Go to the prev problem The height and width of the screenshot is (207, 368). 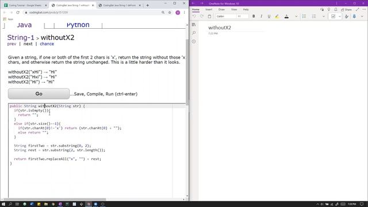[11, 44]
